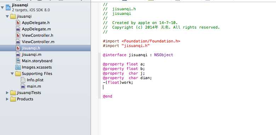Click the AppDelegate.h header file icon
Screen dimensions: 276x135
click(18, 23)
